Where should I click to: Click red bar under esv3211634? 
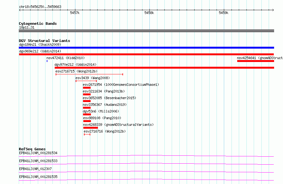[87, 94]
